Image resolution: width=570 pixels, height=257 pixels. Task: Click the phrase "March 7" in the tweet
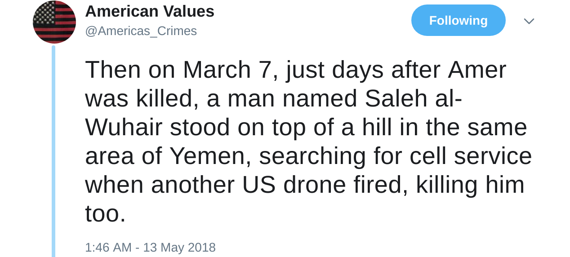(226, 70)
